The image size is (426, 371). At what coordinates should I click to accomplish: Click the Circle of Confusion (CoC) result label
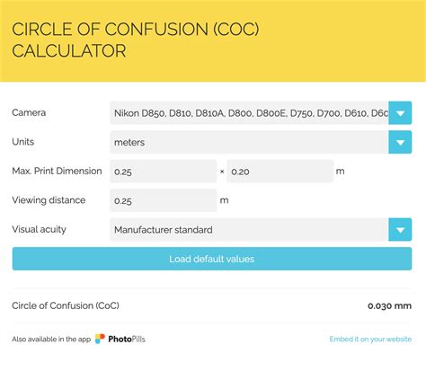pyautogui.click(x=66, y=305)
